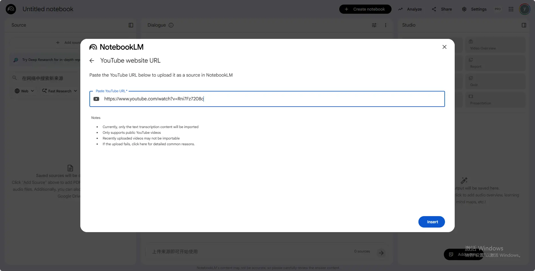Image resolution: width=535 pixels, height=271 pixels.
Task: Open the Google apps grid icon
Action: point(511,9)
